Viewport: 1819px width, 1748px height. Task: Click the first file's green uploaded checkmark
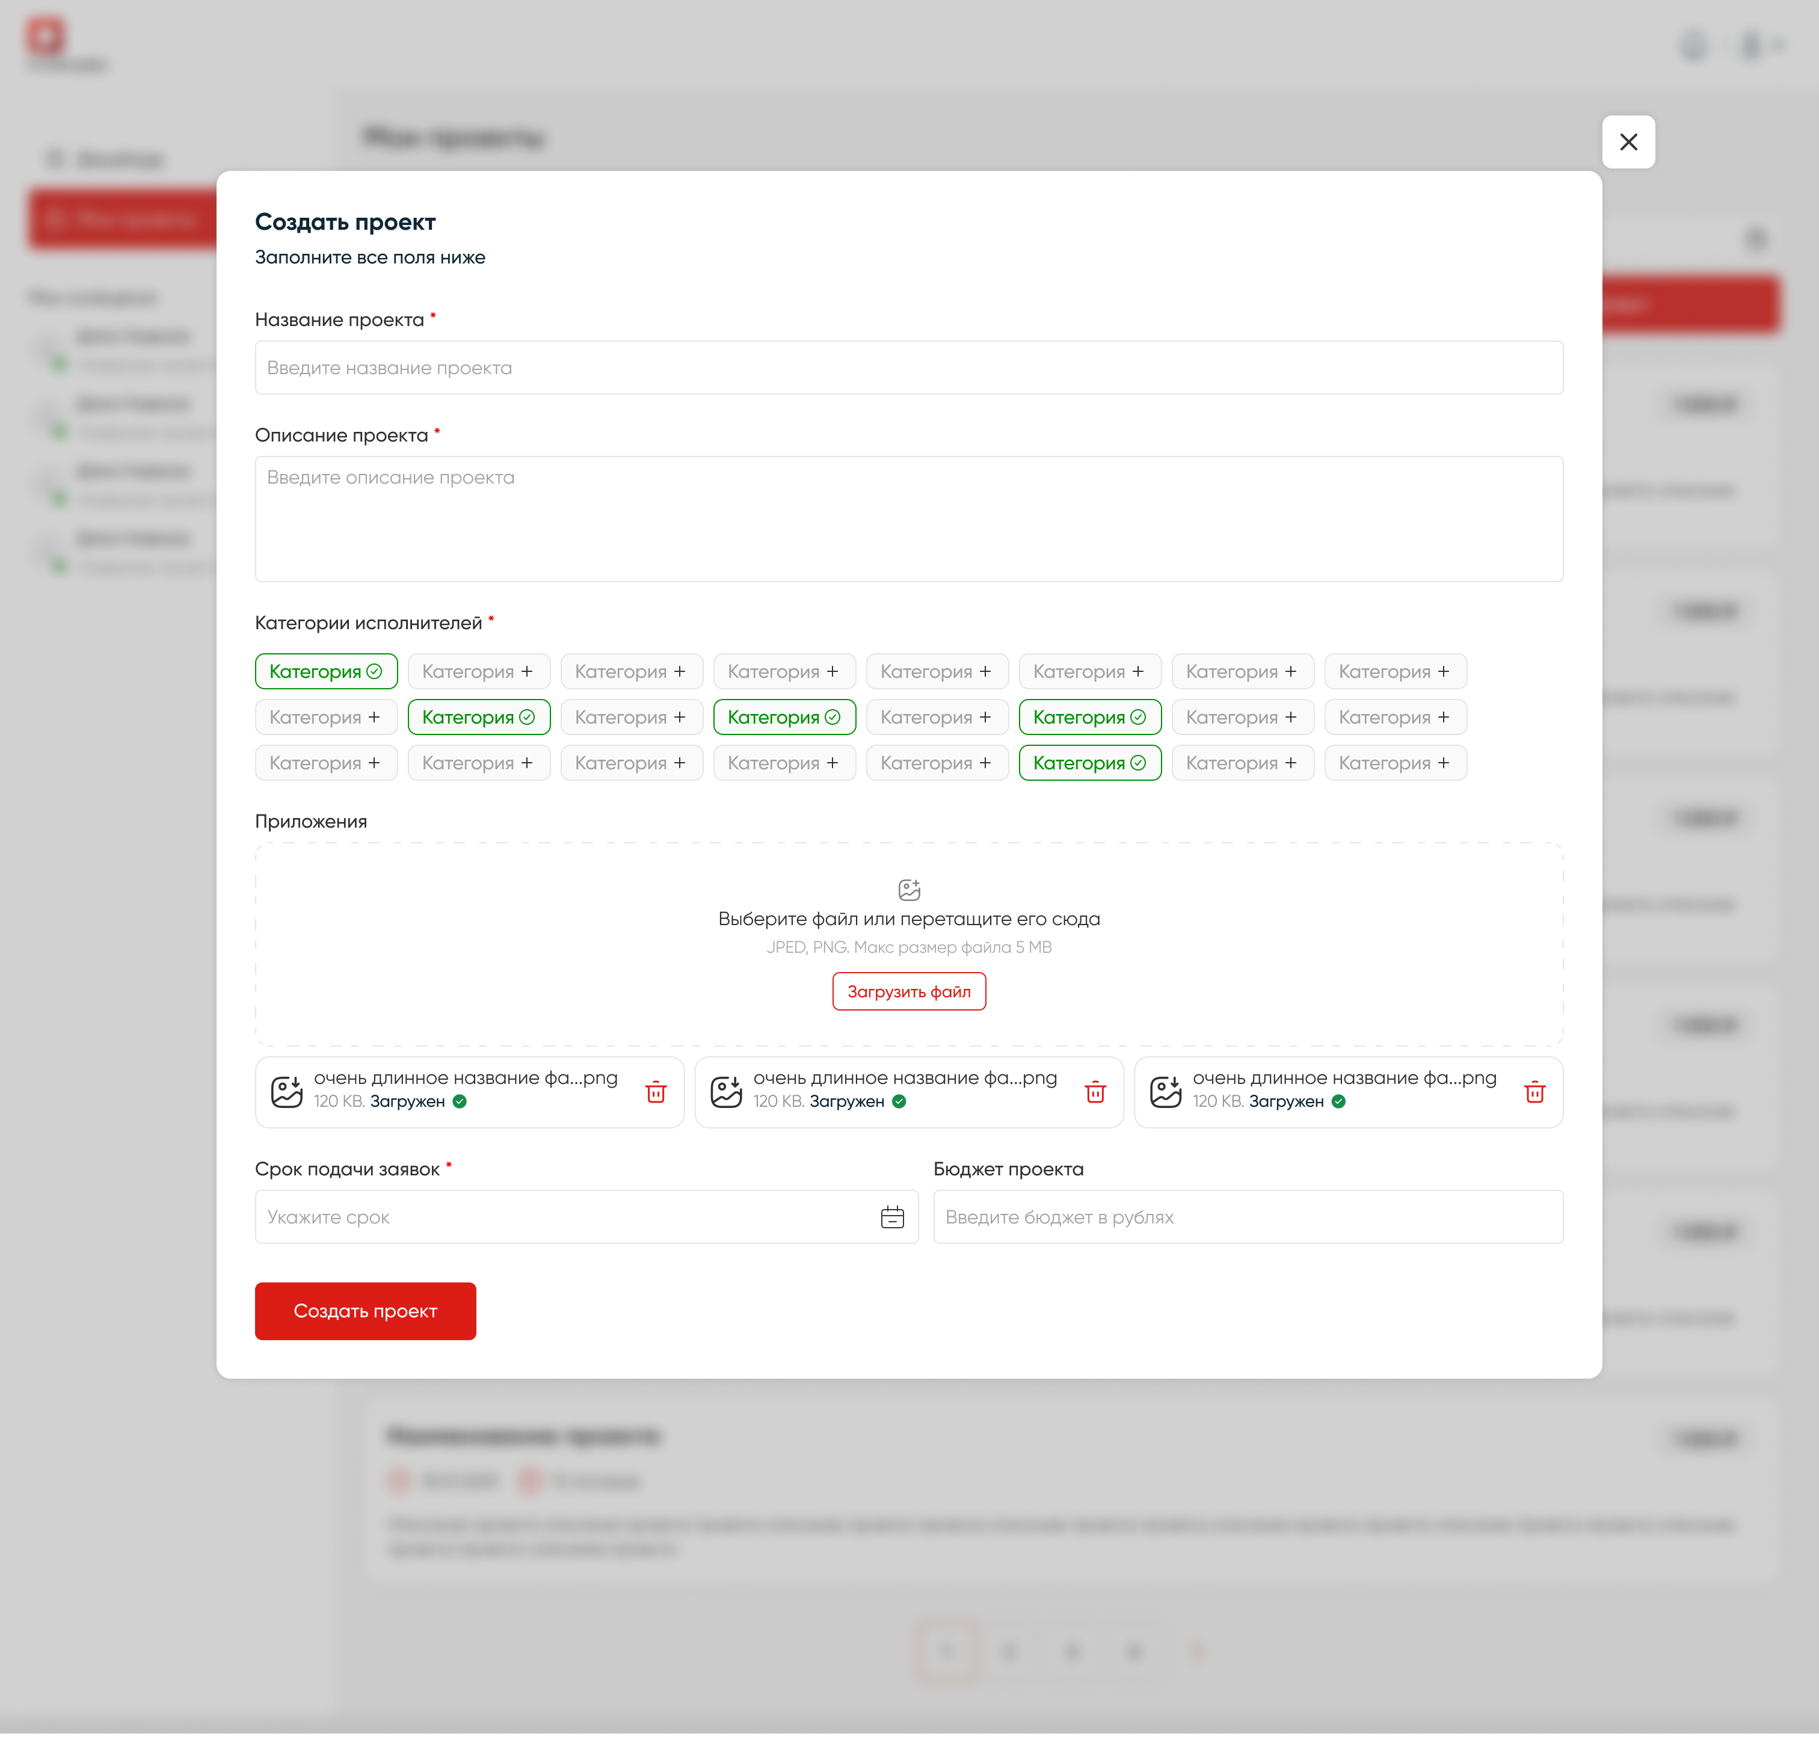coord(460,1101)
